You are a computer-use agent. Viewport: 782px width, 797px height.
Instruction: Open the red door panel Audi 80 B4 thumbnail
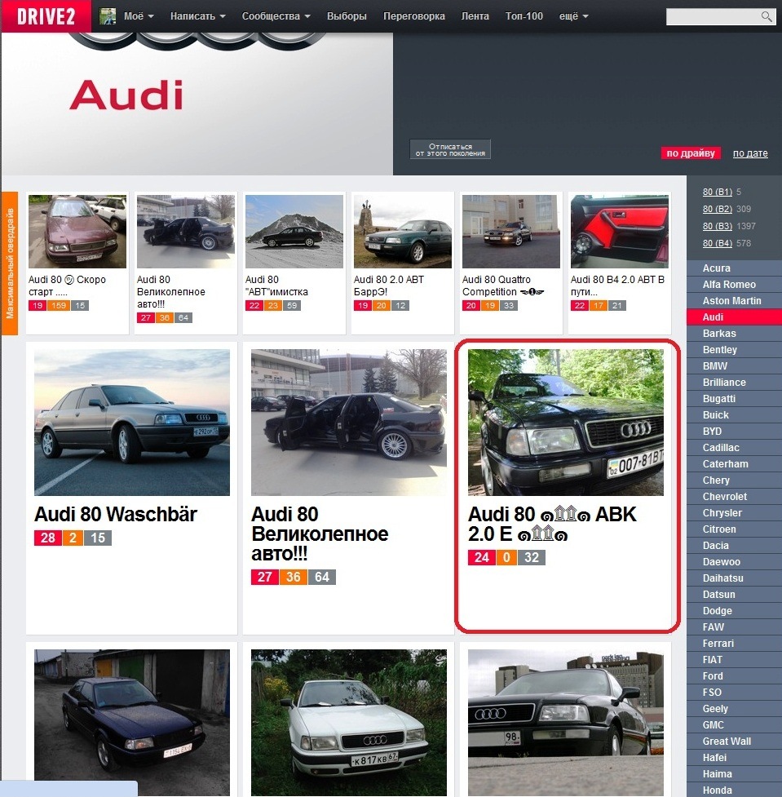click(x=620, y=232)
